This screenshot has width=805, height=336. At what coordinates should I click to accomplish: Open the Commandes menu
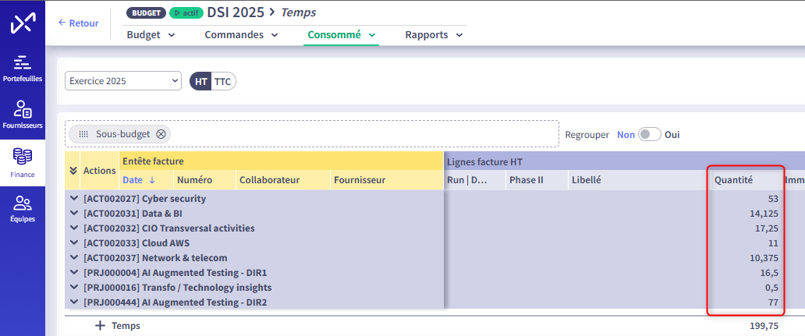pyautogui.click(x=241, y=35)
